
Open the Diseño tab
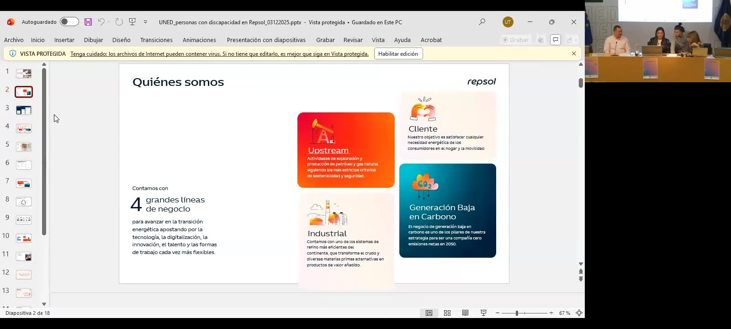tap(122, 40)
